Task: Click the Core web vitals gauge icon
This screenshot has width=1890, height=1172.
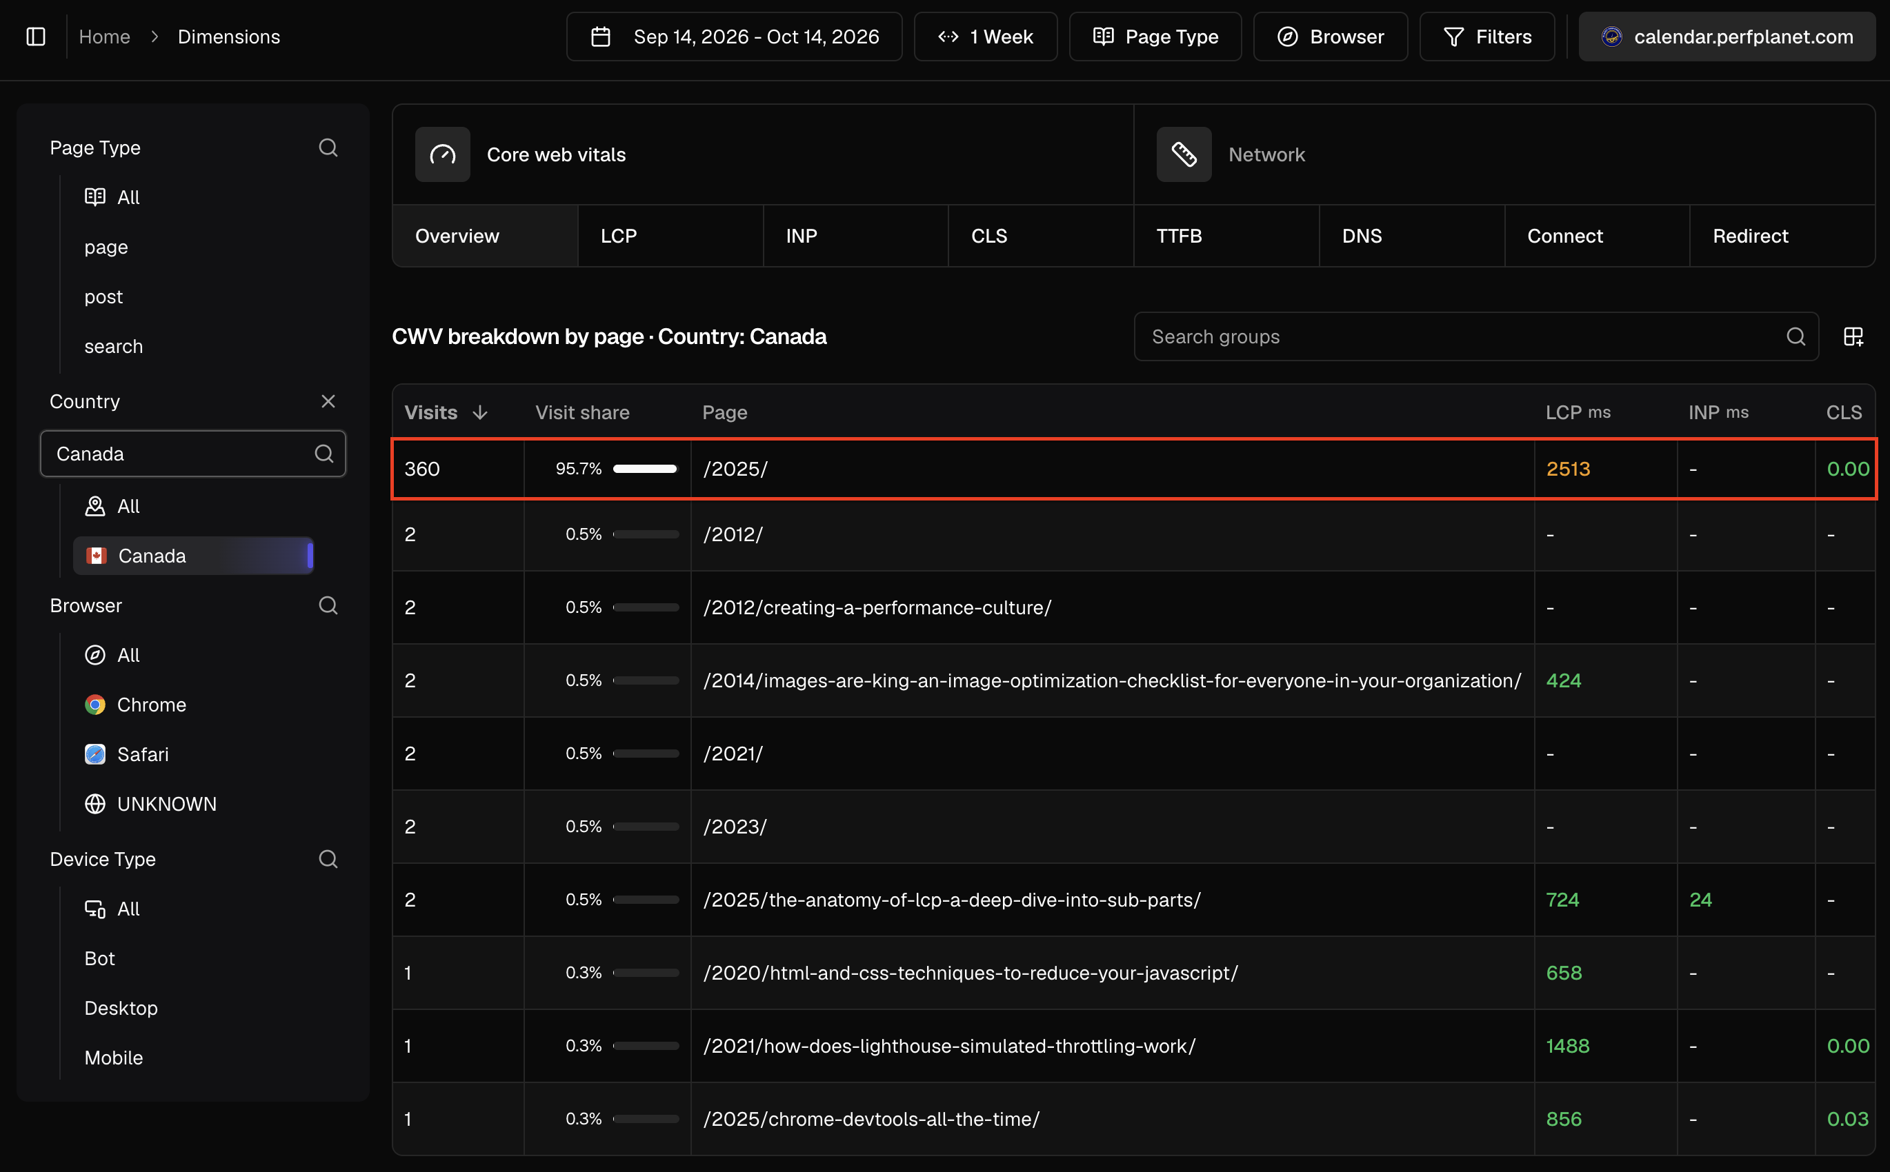Action: pos(442,154)
